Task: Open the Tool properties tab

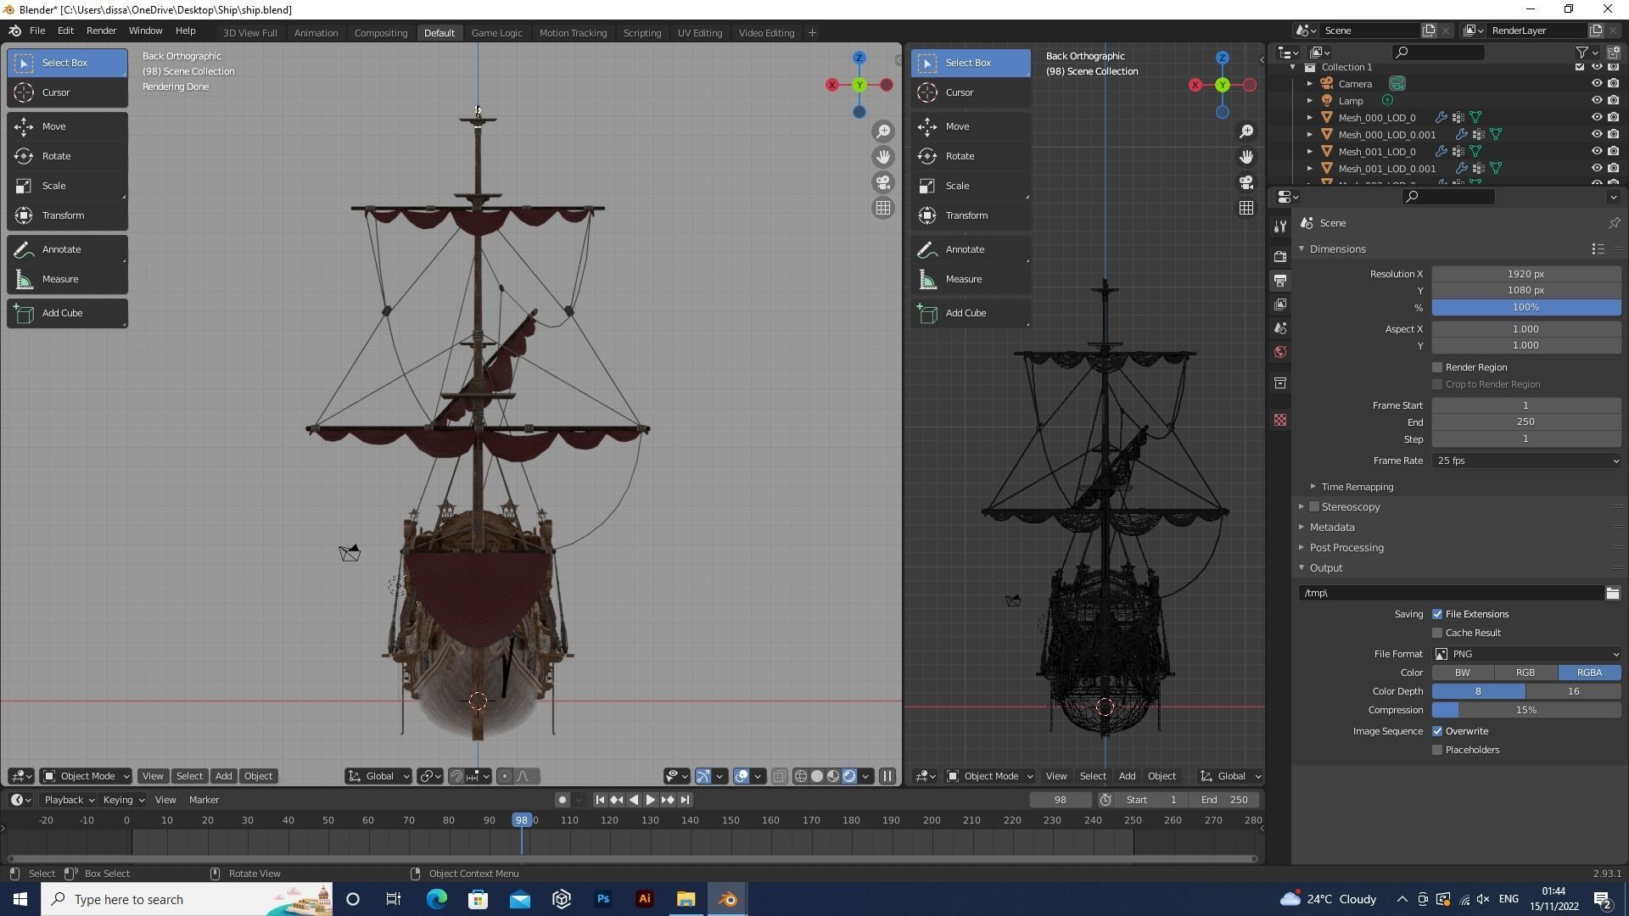Action: pyautogui.click(x=1280, y=226)
